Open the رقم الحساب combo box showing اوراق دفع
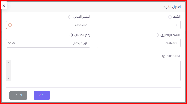 pyautogui.click(x=51, y=43)
